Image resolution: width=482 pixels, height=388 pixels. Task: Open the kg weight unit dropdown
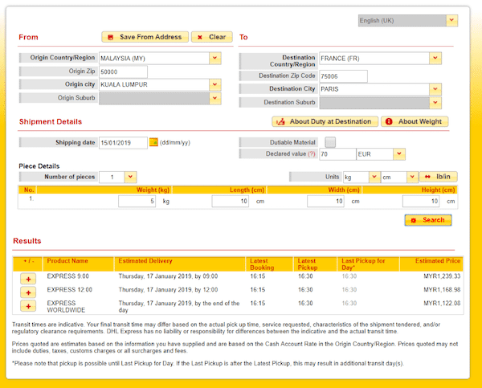coord(374,177)
